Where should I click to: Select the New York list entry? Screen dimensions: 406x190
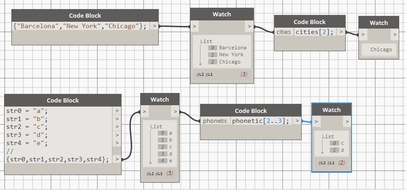(231, 55)
